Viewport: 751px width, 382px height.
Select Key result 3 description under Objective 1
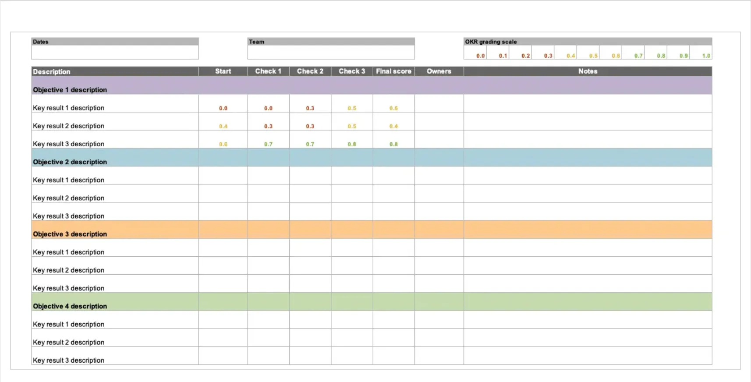pos(68,144)
